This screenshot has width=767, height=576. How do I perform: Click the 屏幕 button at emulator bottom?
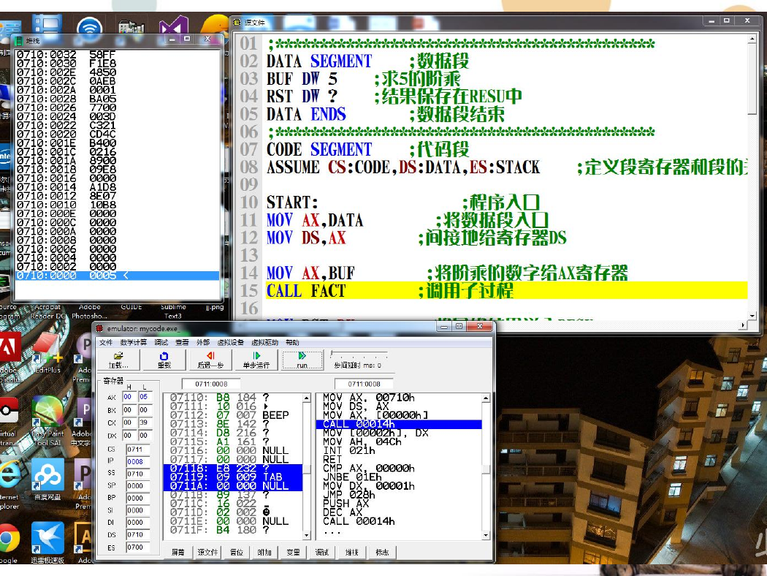pos(178,552)
